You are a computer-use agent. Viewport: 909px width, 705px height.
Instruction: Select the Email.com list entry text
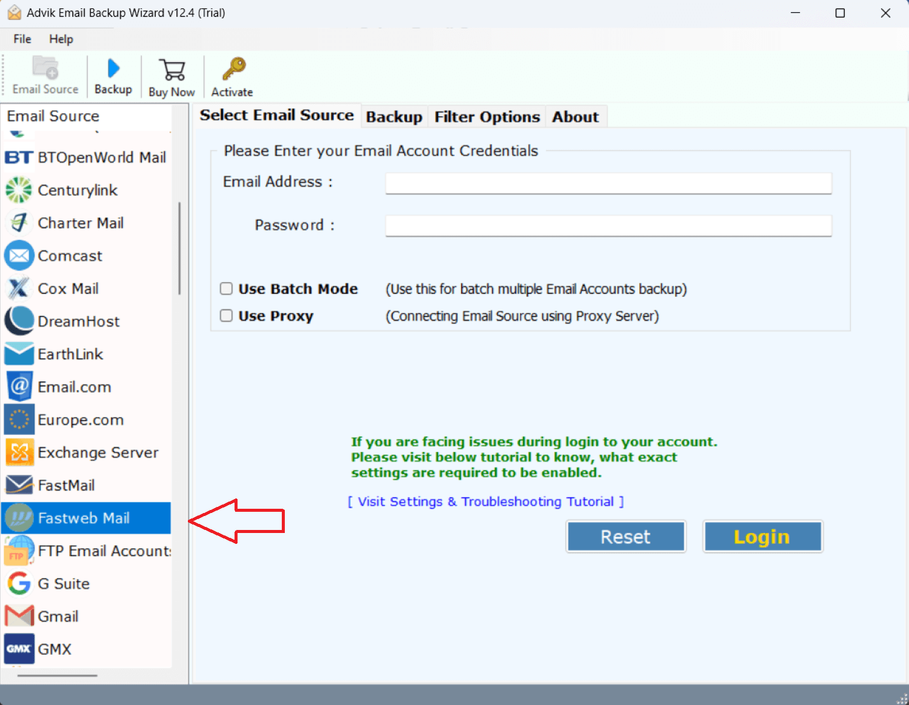pos(75,386)
